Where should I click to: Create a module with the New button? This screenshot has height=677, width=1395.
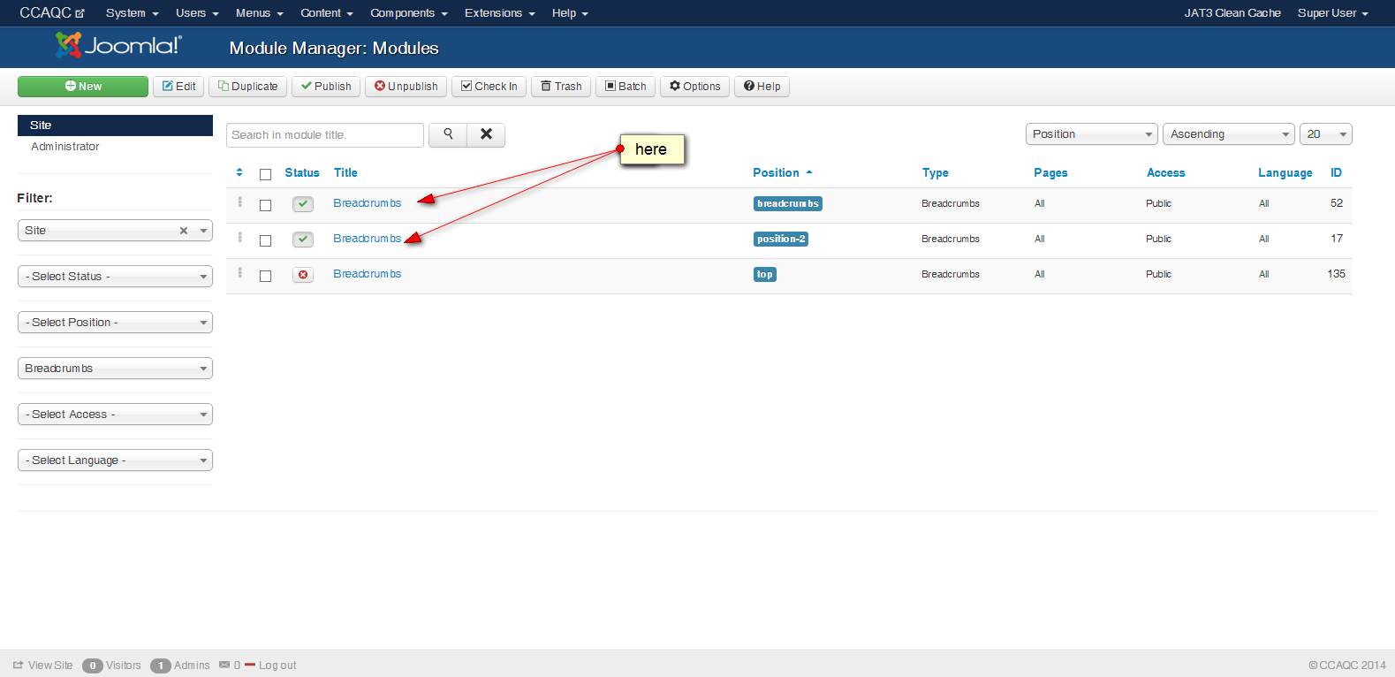pyautogui.click(x=83, y=87)
